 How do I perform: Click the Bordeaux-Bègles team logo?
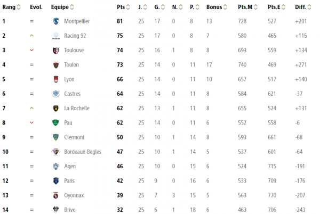point(55,152)
